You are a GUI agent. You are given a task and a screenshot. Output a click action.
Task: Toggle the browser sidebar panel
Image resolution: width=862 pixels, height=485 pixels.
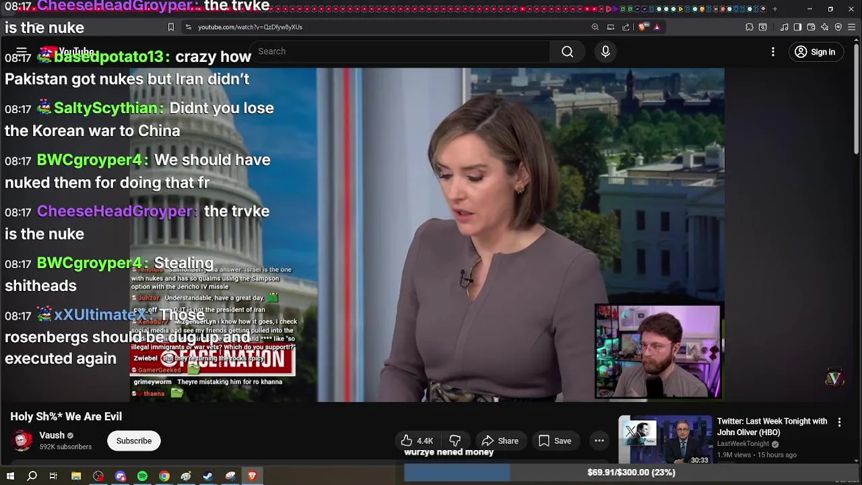pos(797,27)
